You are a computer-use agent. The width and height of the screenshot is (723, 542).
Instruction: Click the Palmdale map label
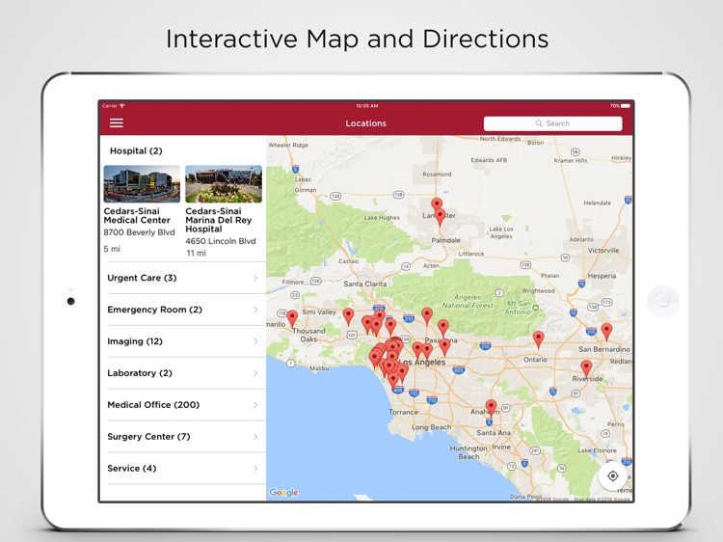coord(445,240)
